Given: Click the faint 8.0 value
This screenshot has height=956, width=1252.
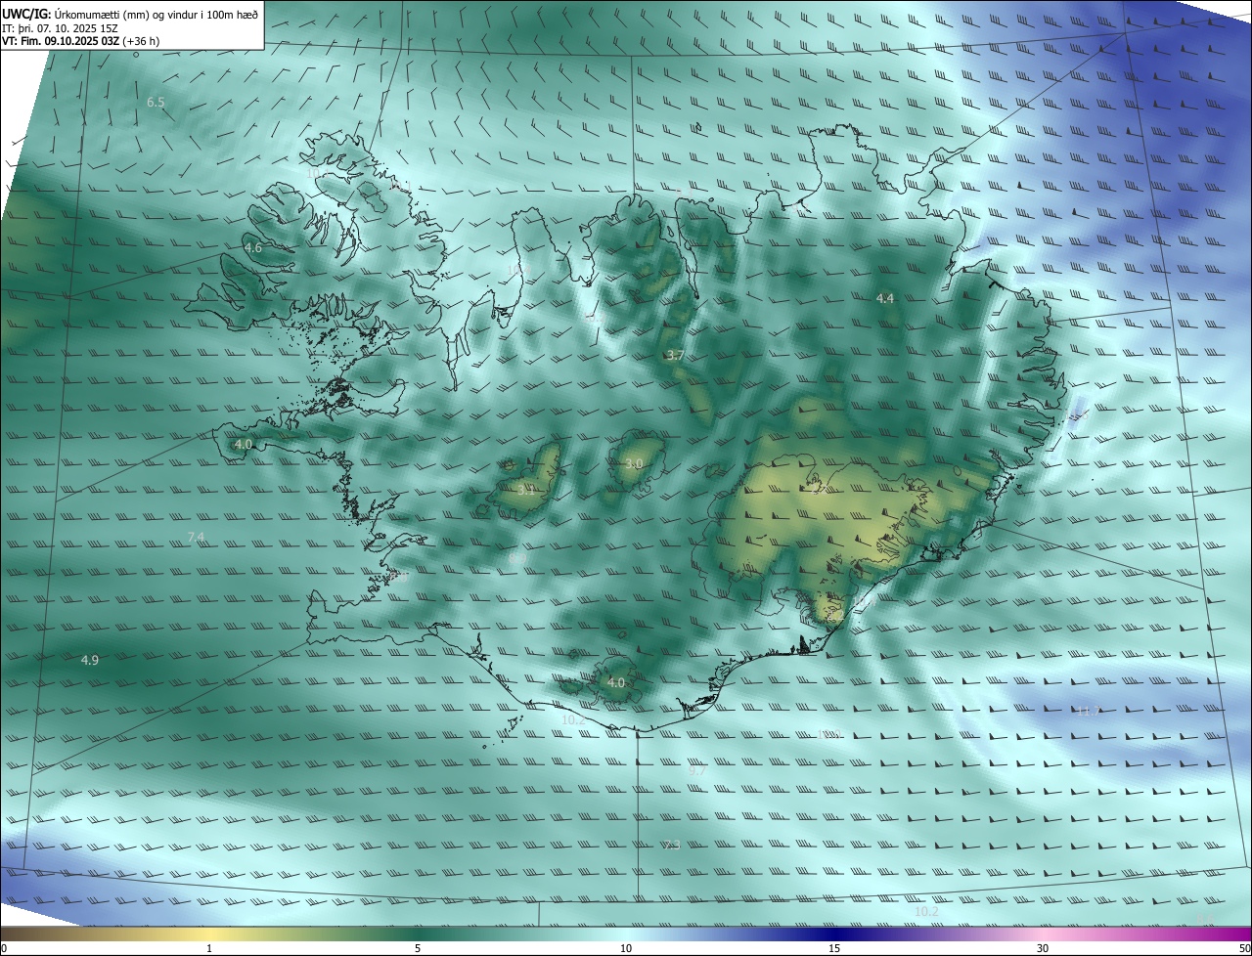Looking at the screenshot, I should [399, 578].
